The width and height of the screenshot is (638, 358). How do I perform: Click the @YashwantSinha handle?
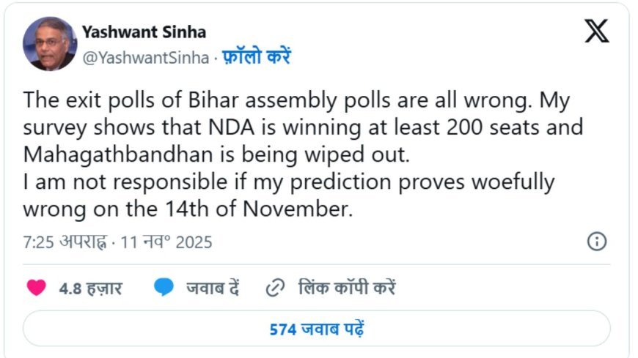coord(145,58)
